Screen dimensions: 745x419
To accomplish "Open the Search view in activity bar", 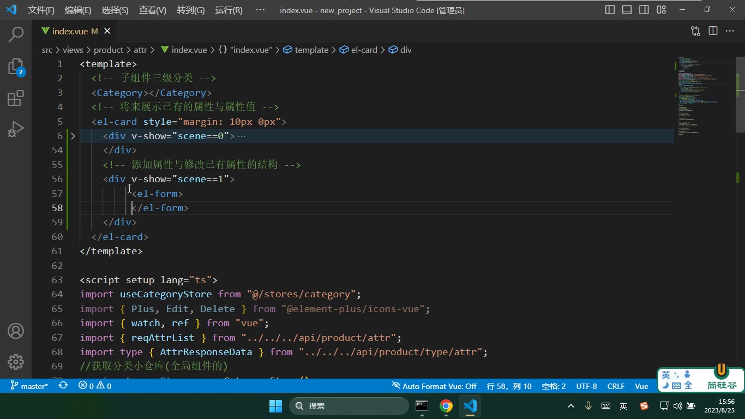I will click(x=16, y=34).
